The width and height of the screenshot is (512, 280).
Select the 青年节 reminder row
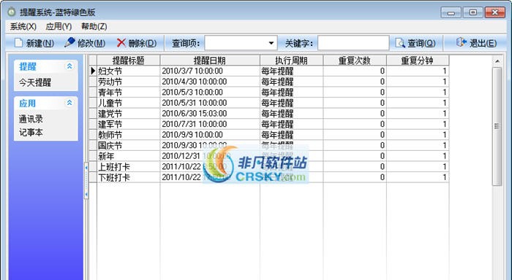[269, 92]
